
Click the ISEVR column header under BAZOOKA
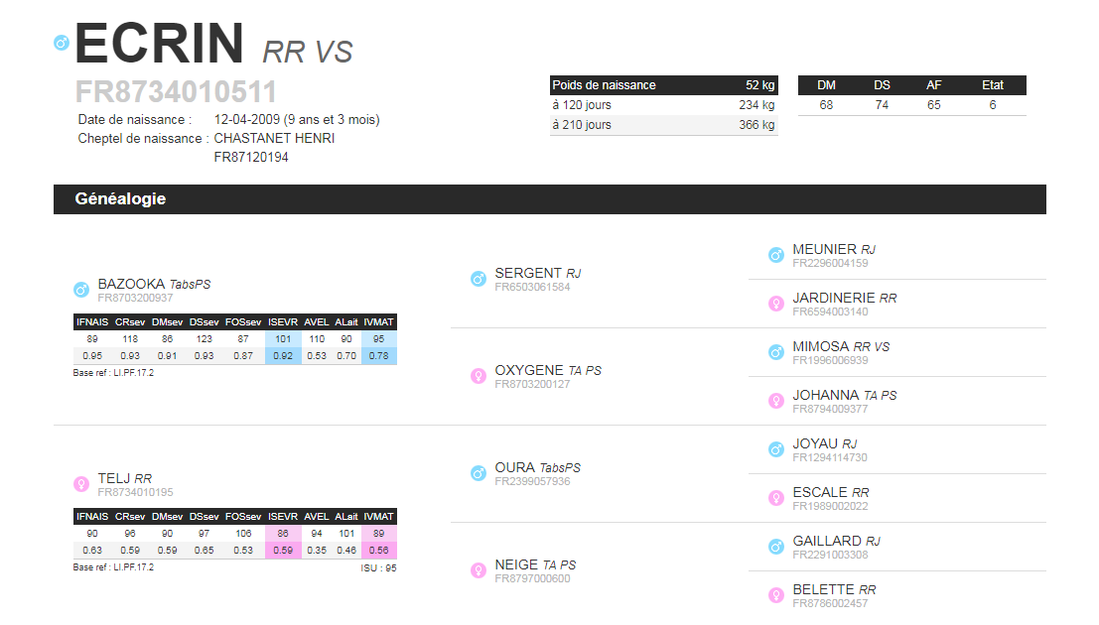[283, 321]
